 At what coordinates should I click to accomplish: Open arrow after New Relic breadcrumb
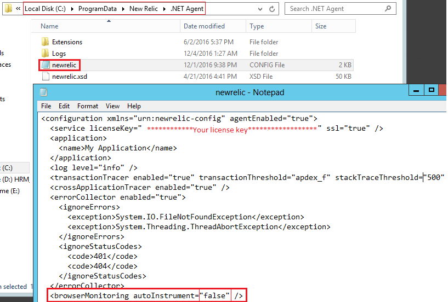[x=165, y=9]
